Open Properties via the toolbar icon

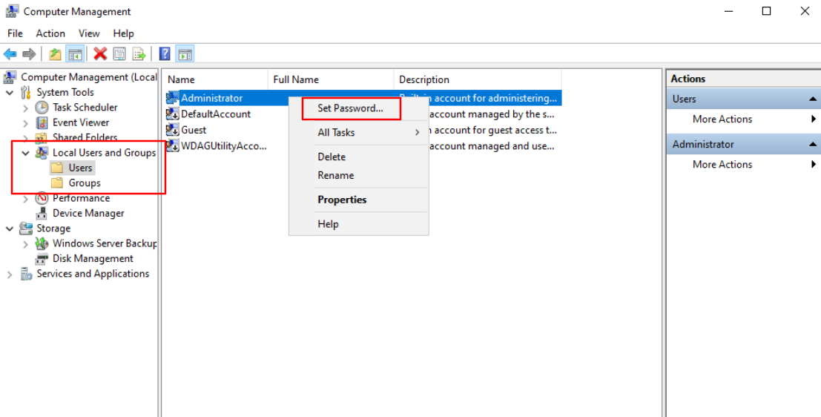(x=119, y=54)
